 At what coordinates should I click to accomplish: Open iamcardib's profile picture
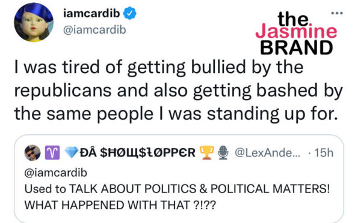click(x=34, y=22)
